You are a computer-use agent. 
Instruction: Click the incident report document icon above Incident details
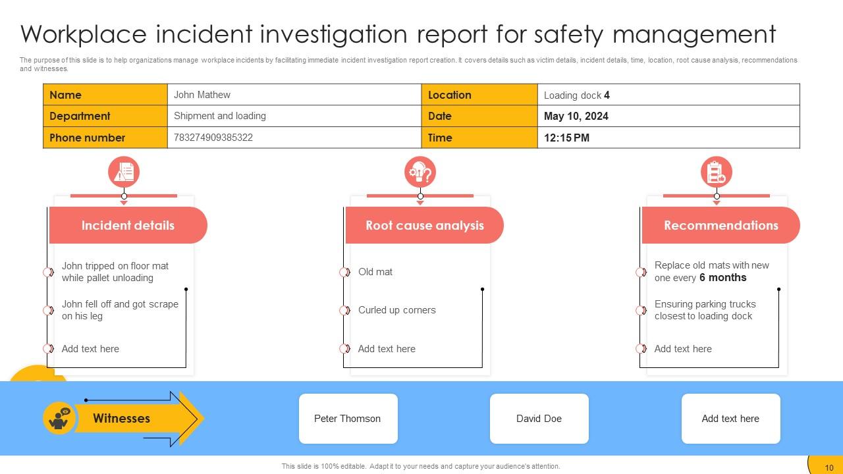[x=123, y=172]
